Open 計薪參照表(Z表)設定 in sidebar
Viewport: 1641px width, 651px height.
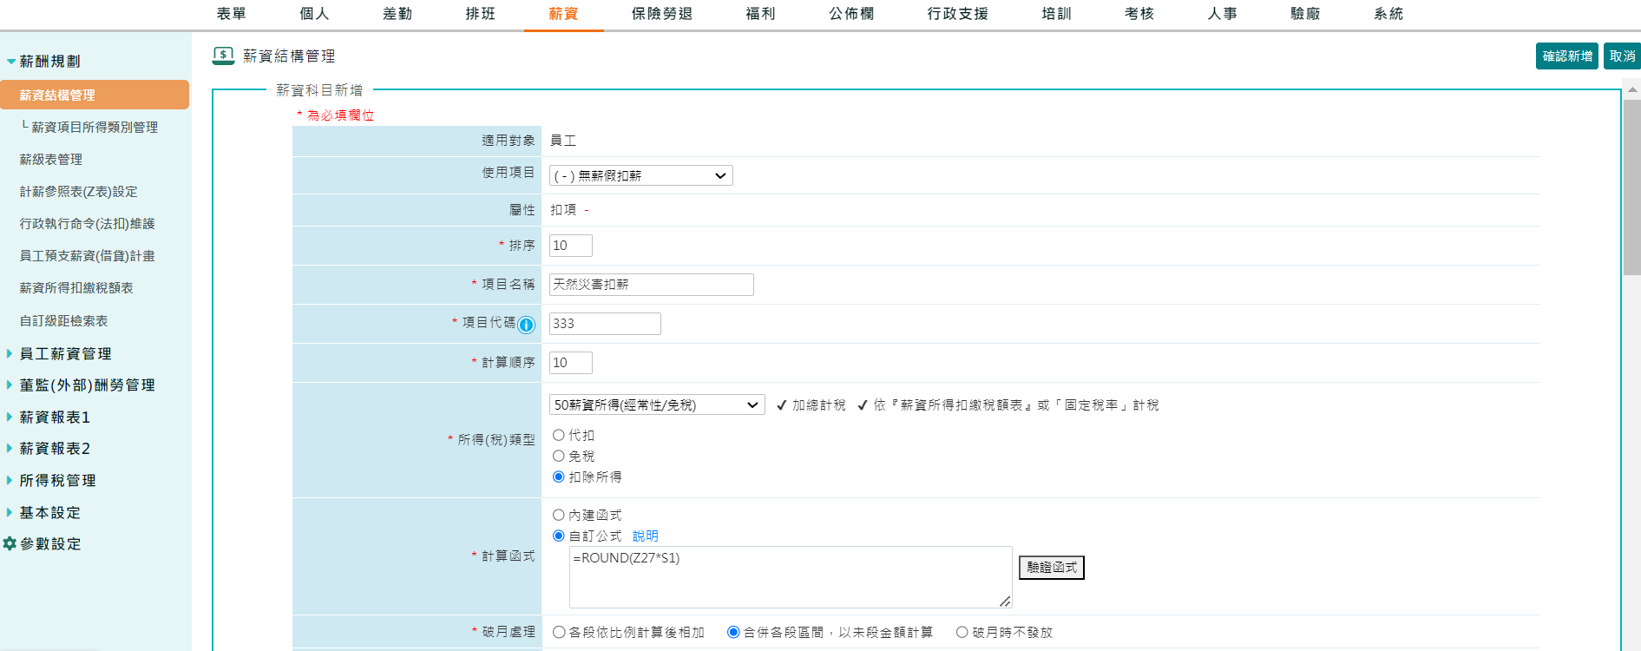coord(78,191)
